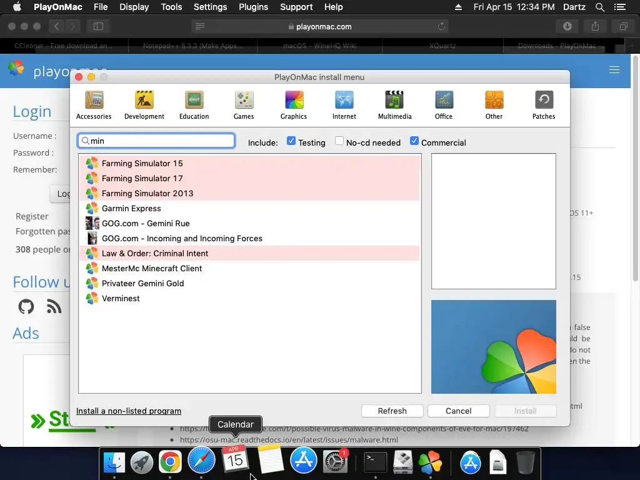This screenshot has height=480, width=640.
Task: Open website hamburger menu
Action: coord(614,70)
